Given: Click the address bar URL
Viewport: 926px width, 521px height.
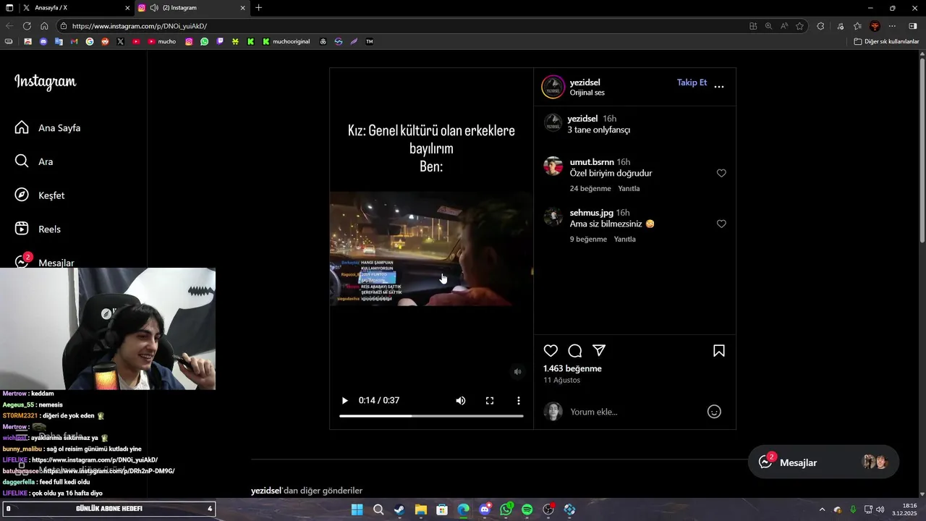Looking at the screenshot, I should (x=140, y=26).
